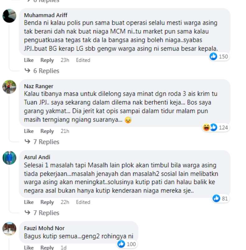This screenshot has height=250, width=246.
Task: View Fauzi Mohd Nor's avatar
Action: [x=9, y=229]
